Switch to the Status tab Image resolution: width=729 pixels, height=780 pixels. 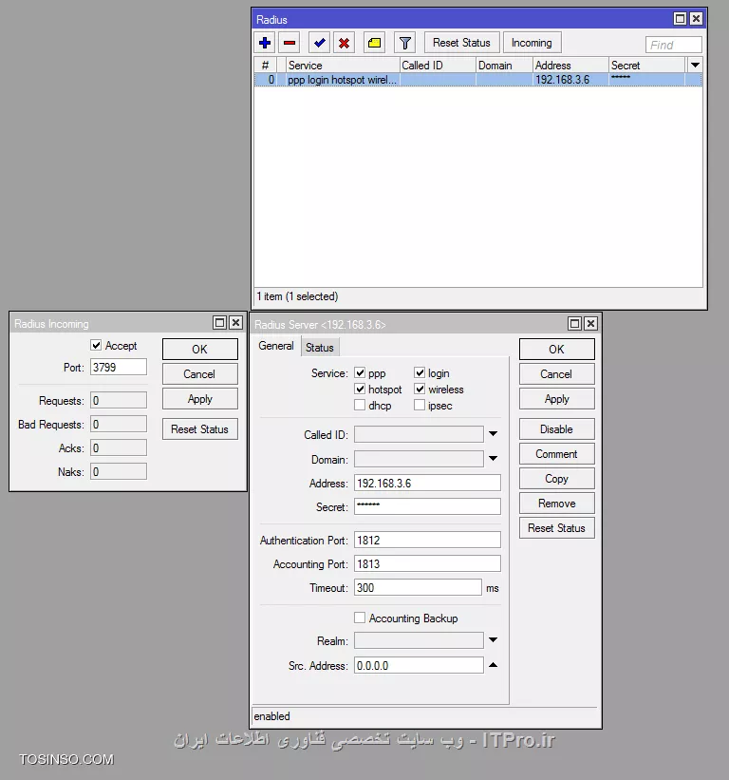(320, 348)
